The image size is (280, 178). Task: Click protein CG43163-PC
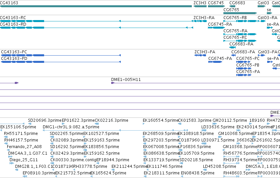(x=61, y=55)
